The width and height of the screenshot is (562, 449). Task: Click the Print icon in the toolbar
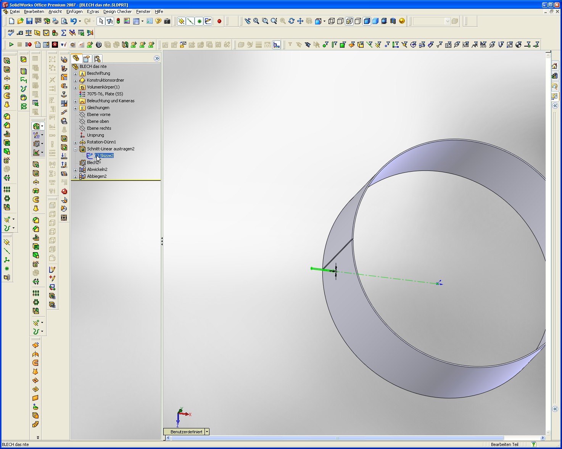tap(55, 21)
